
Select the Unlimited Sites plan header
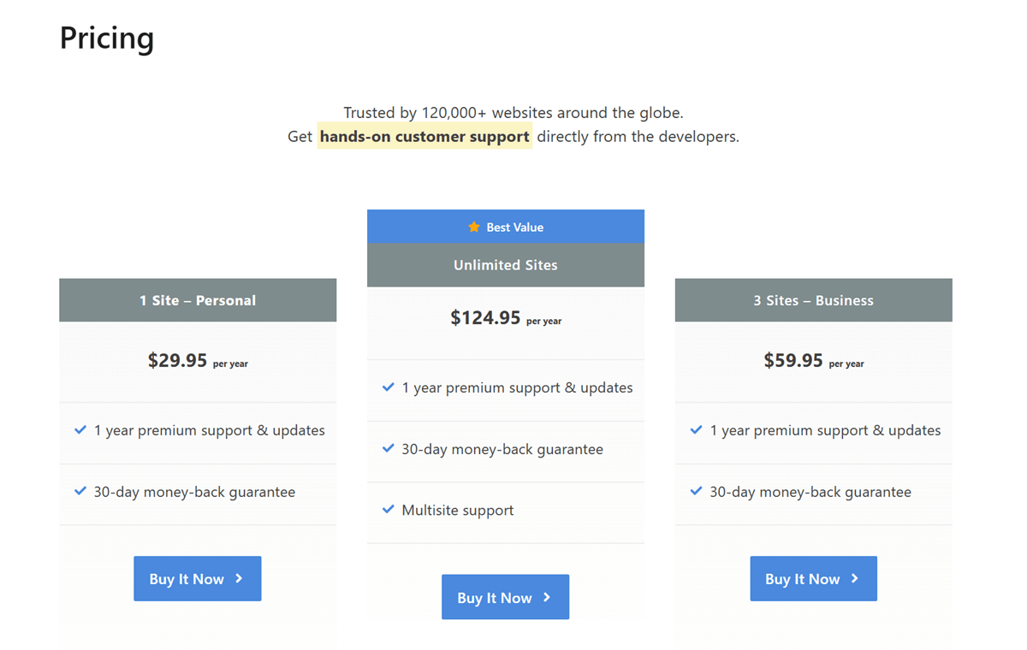(x=505, y=265)
